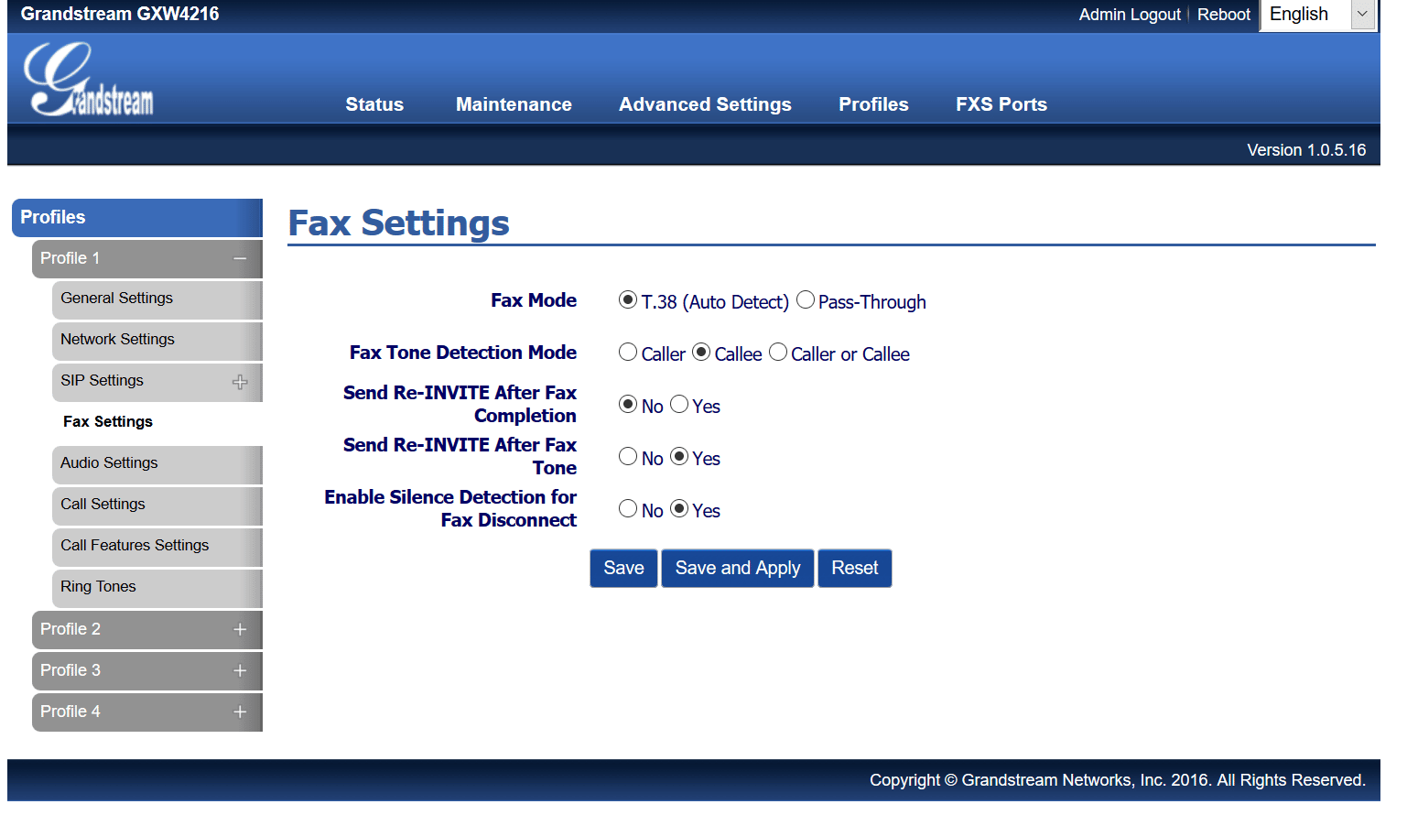Click the Fax Mode label
This screenshot has width=1407, height=815.
tap(534, 300)
